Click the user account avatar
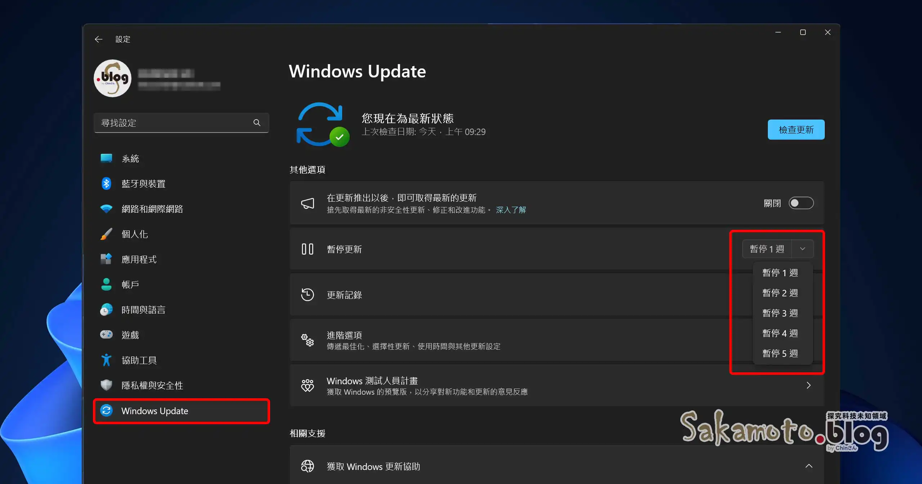Image resolution: width=922 pixels, height=484 pixels. pyautogui.click(x=112, y=78)
